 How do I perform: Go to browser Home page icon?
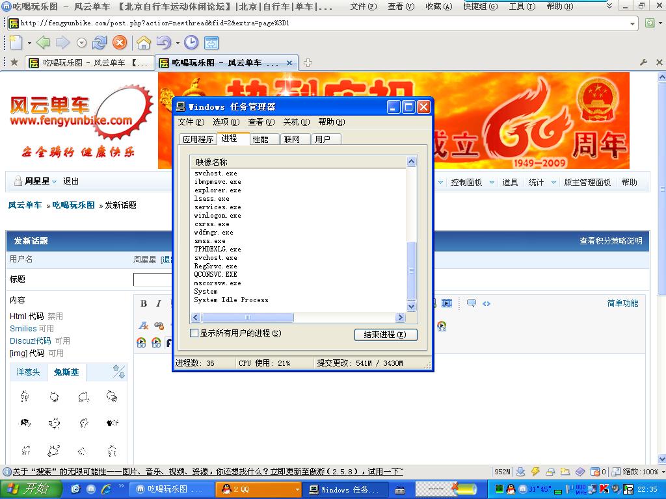[144, 43]
